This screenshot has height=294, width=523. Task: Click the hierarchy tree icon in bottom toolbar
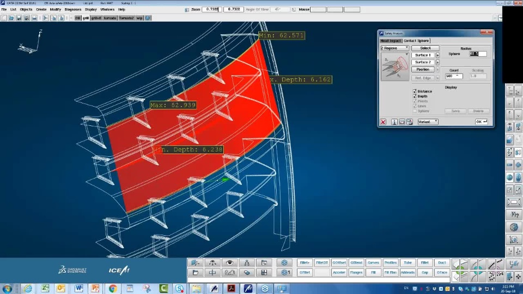coord(247,262)
